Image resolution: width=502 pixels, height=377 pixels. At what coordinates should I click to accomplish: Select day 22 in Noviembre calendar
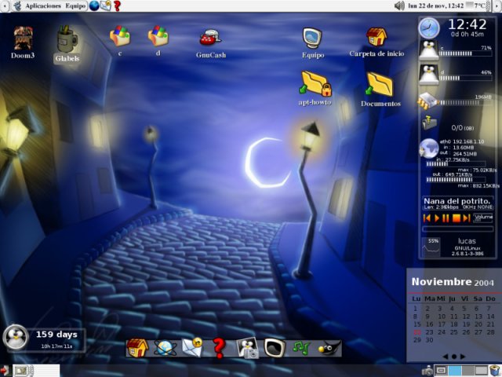pyautogui.click(x=417, y=332)
